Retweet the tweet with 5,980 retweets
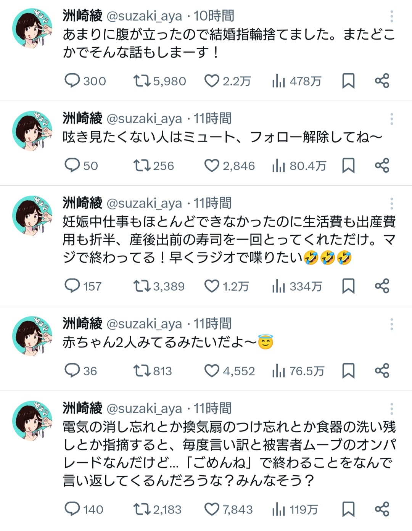Viewport: 412px width, 531px height. (x=142, y=81)
